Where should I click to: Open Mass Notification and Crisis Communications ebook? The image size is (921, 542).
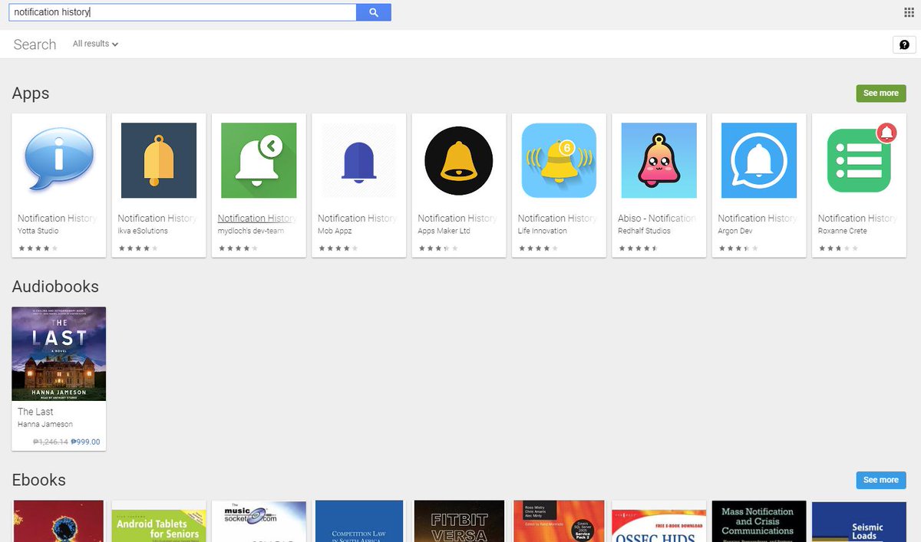(759, 521)
